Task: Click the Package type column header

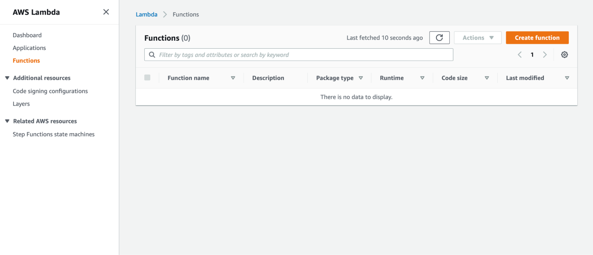Action: point(335,78)
